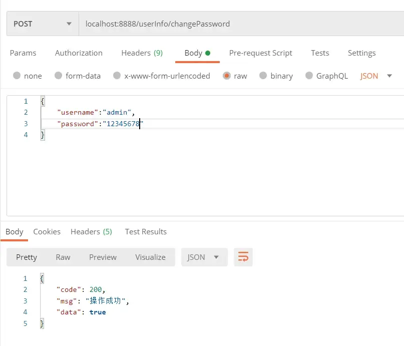View the response Cookies tab
Viewport: 404px width, 346px height.
pos(47,231)
